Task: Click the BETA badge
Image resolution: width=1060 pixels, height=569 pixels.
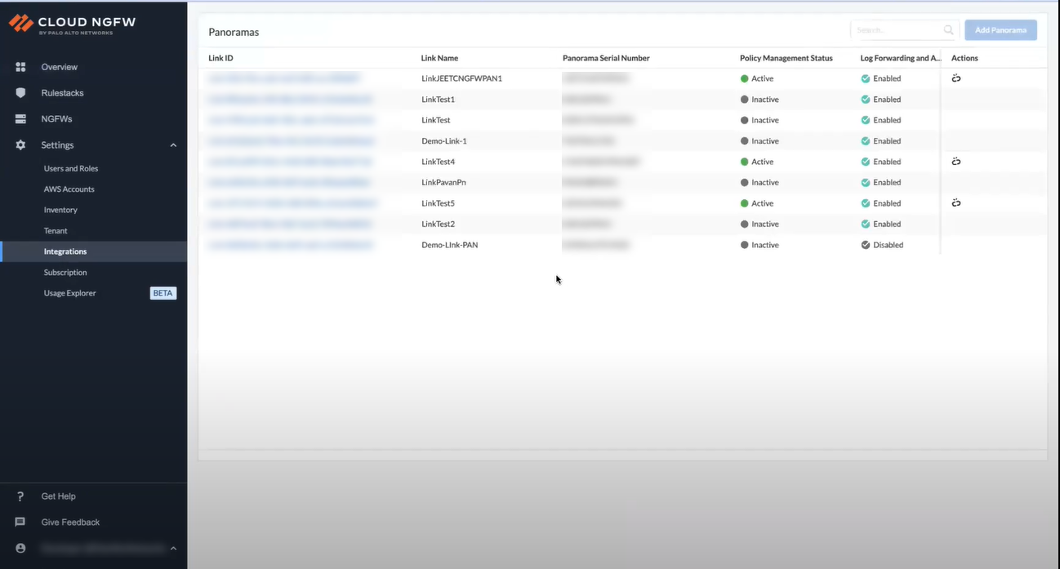Action: [x=163, y=293]
